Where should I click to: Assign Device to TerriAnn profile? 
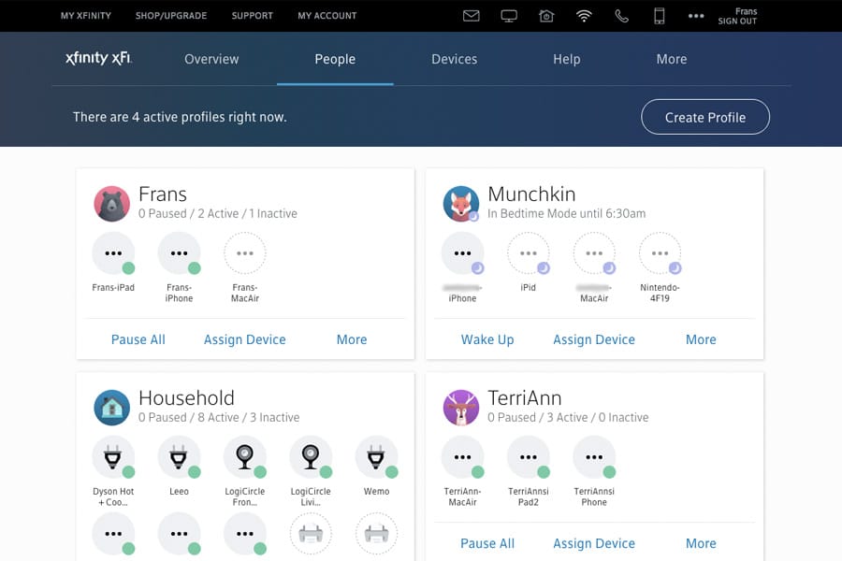coord(594,544)
